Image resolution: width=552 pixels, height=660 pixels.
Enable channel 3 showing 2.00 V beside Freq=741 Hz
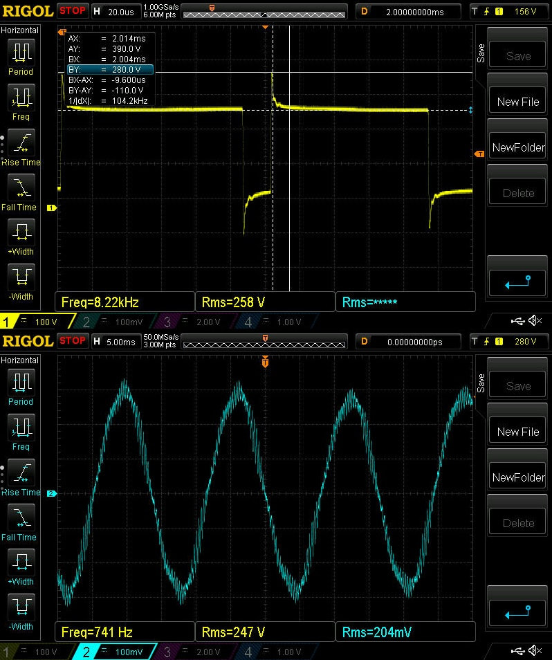[196, 652]
